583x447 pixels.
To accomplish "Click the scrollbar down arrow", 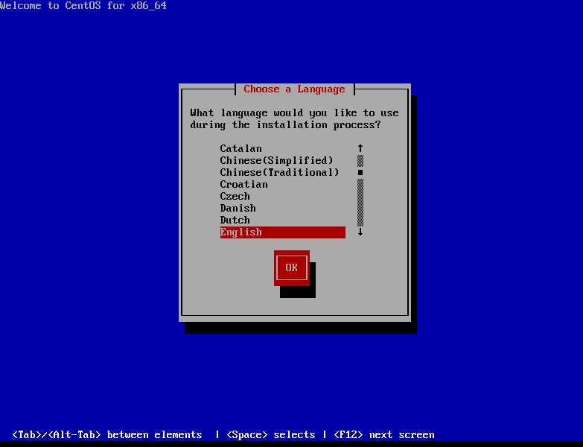I will click(360, 232).
